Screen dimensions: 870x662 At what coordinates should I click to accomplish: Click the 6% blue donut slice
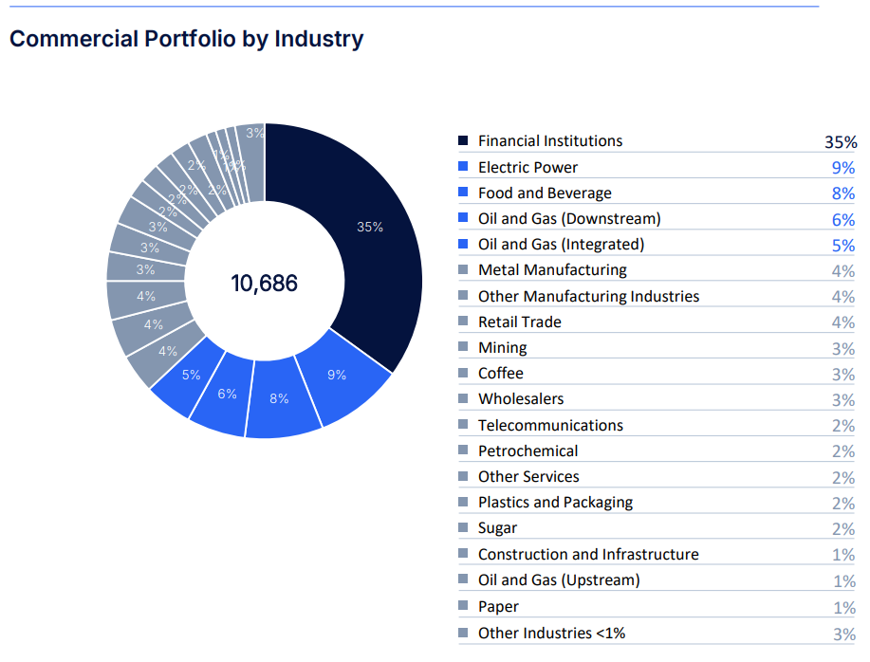(x=226, y=394)
